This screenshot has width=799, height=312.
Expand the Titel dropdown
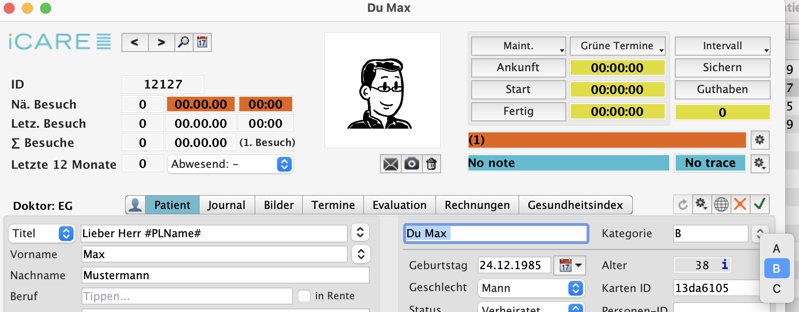click(x=66, y=234)
